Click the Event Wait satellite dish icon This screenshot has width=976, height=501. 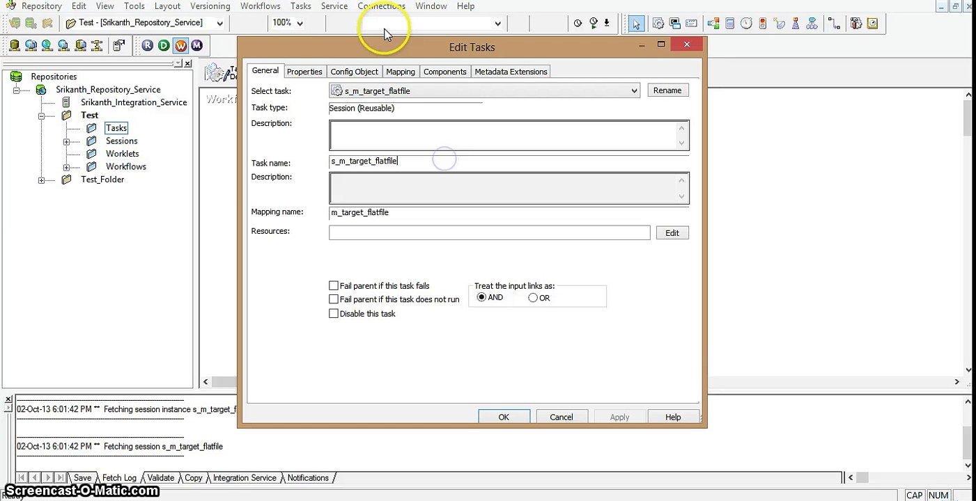click(780, 24)
